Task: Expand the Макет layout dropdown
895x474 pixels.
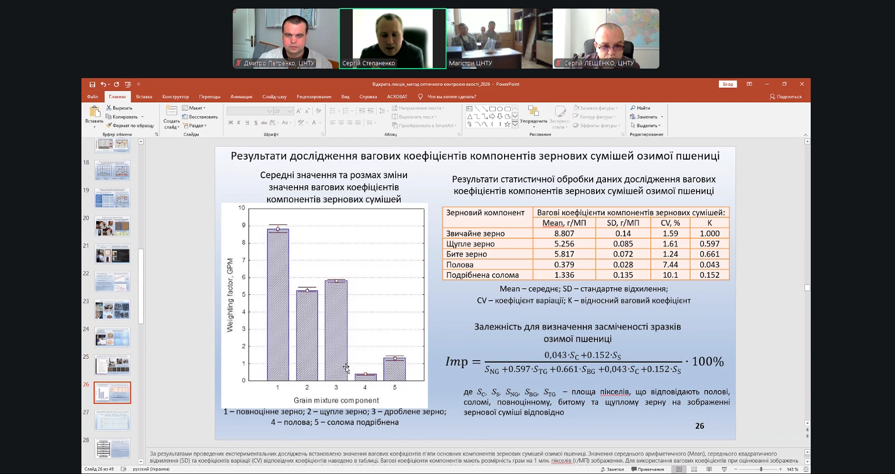Action: [194, 108]
